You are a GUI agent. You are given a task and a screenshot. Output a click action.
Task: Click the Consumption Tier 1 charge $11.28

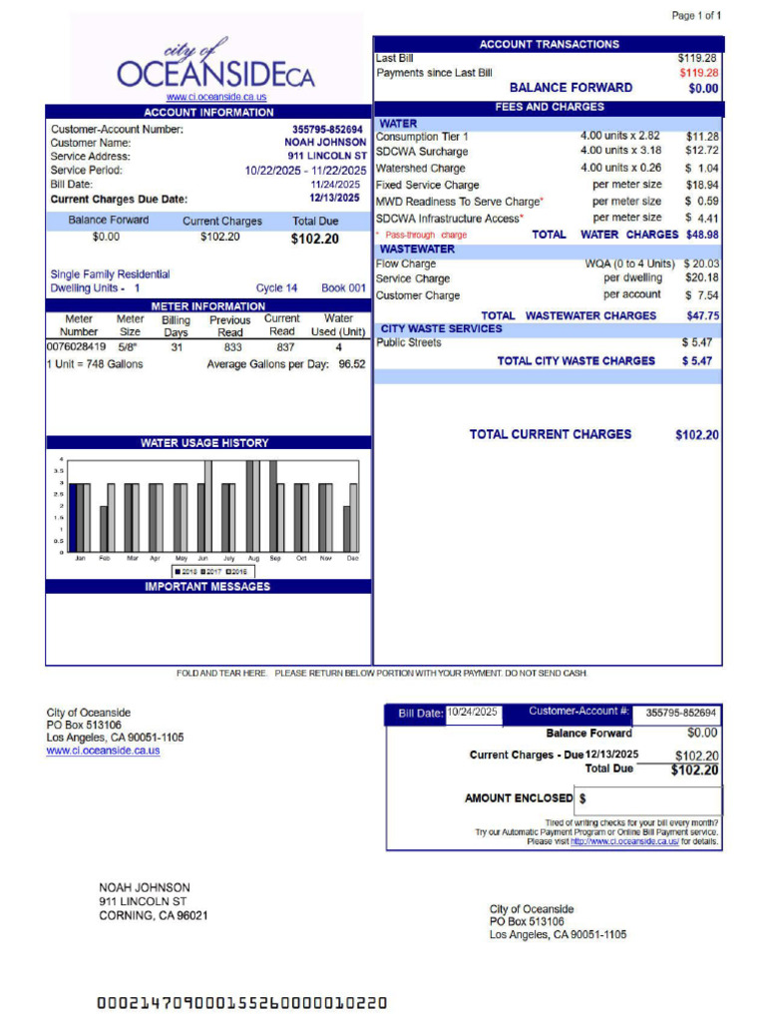(x=702, y=136)
